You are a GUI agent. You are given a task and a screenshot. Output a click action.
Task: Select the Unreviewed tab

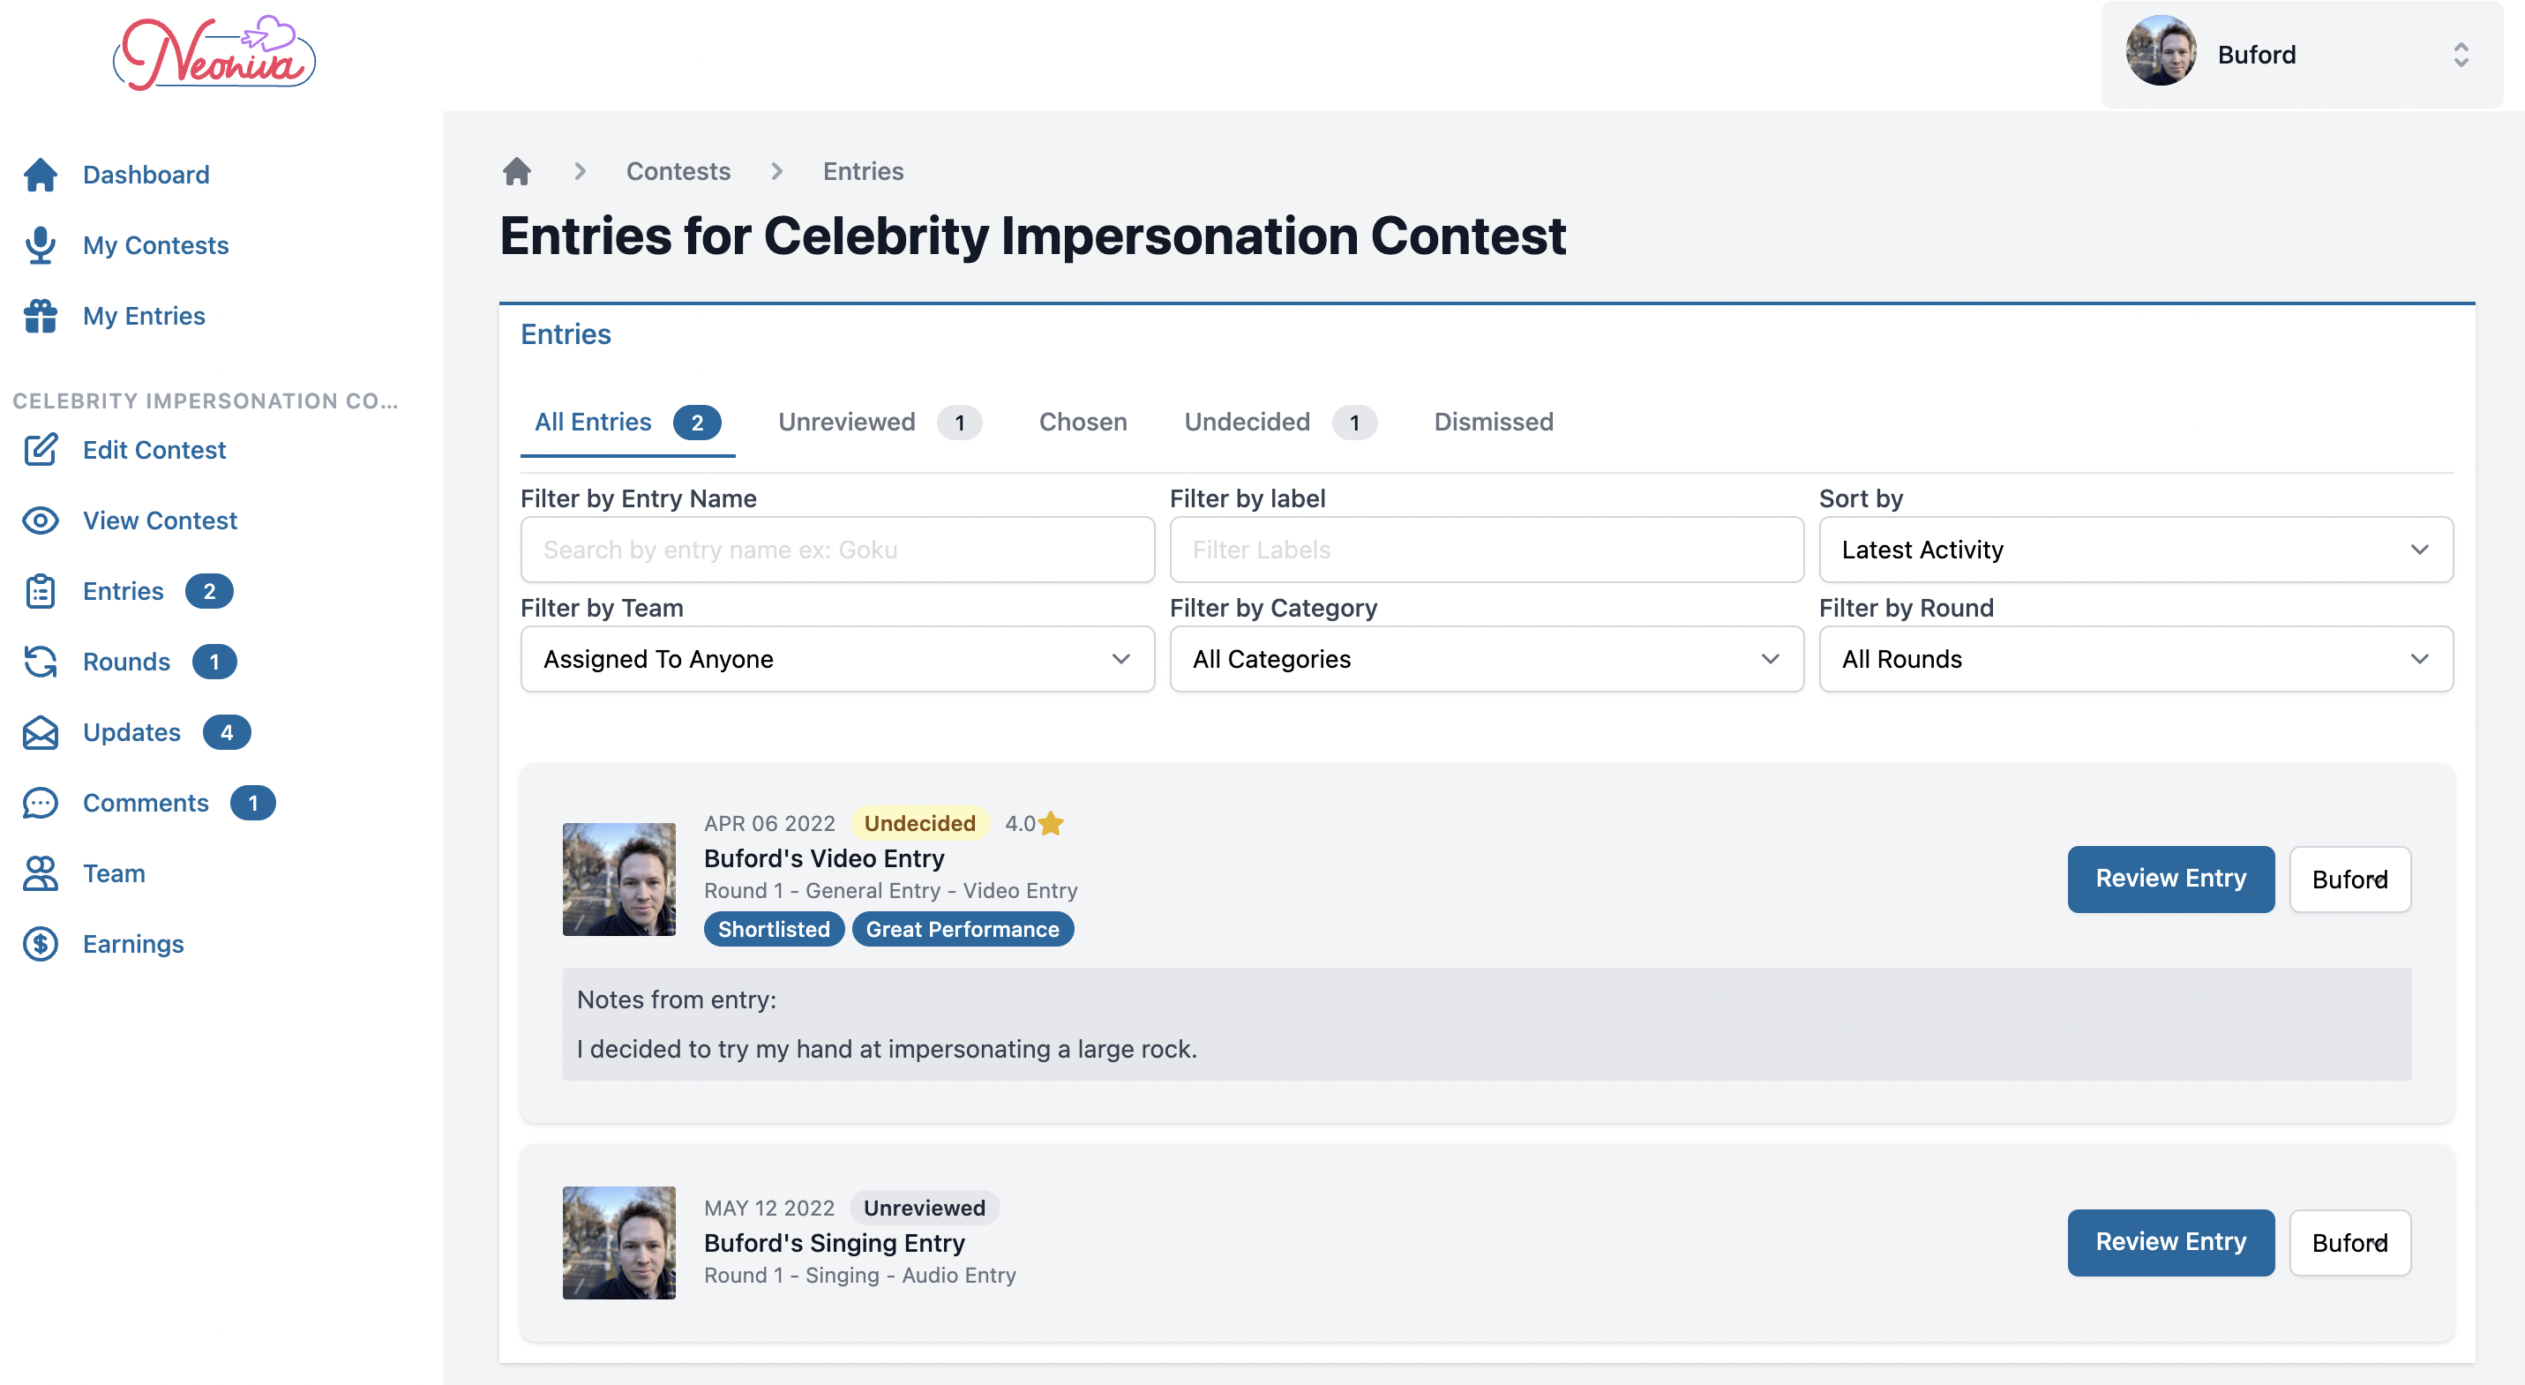(x=847, y=422)
